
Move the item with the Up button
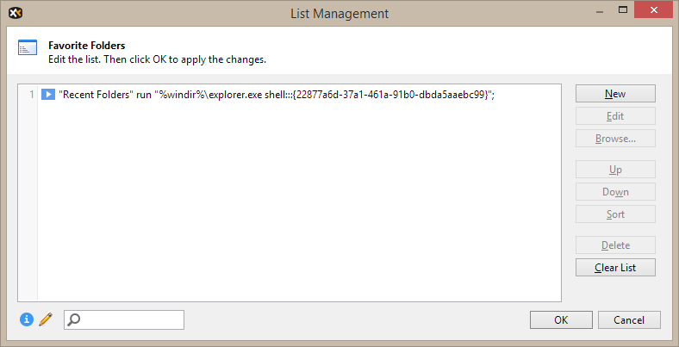click(x=615, y=170)
